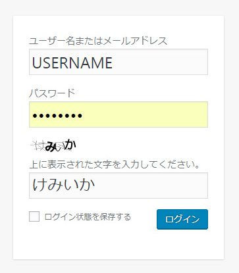Click blank white area below login button
Viewport: 239px width, 273px height.
119,245
